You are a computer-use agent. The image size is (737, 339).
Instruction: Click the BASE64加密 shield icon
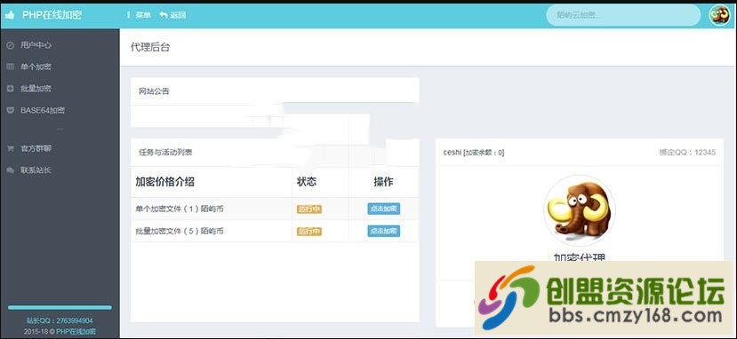coord(10,111)
